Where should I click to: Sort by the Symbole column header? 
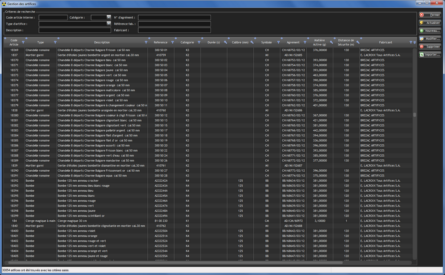point(267,42)
